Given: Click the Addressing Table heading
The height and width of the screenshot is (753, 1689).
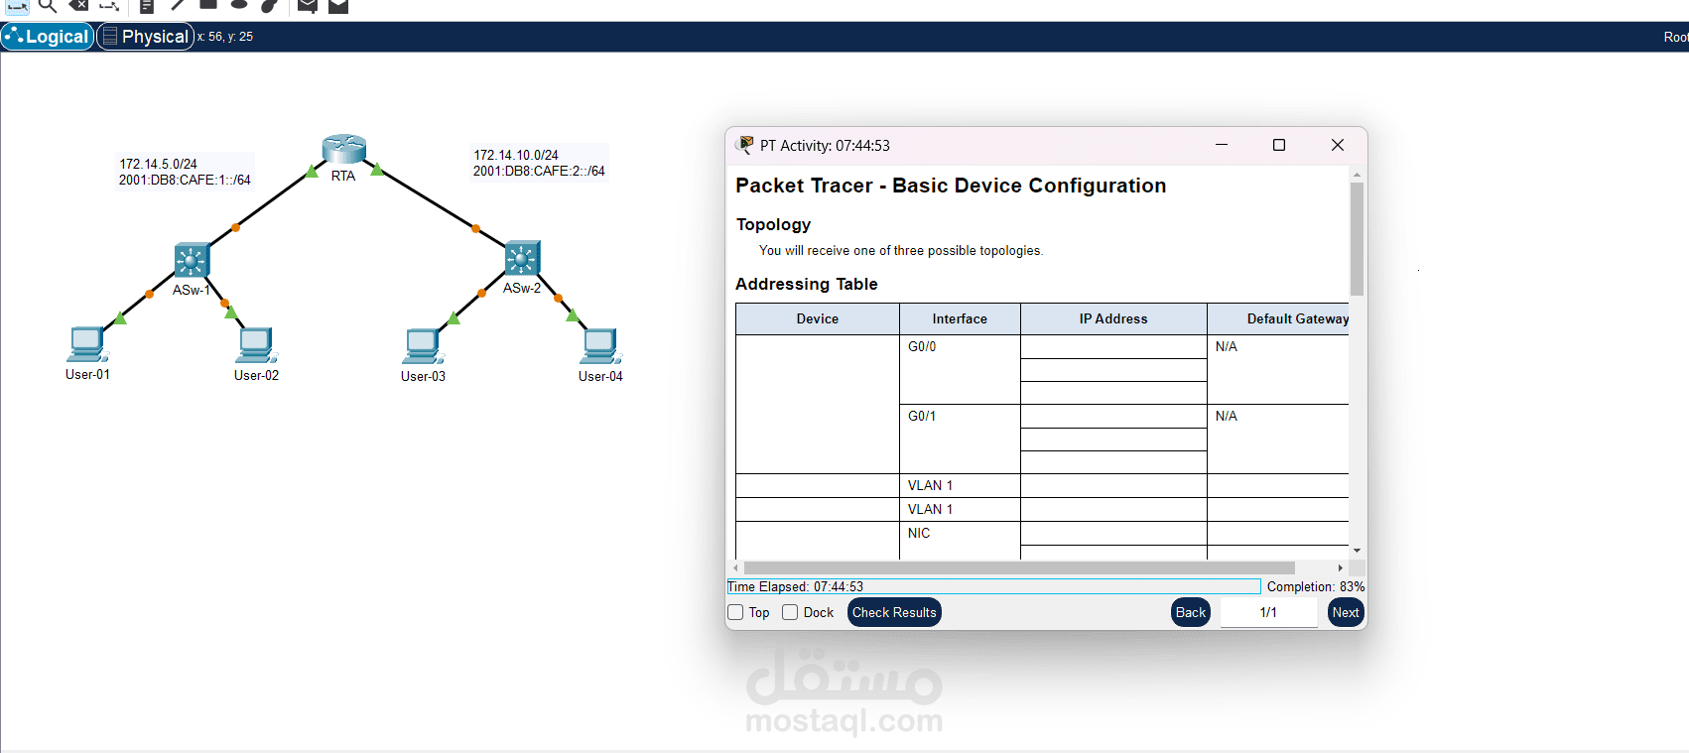Looking at the screenshot, I should coord(807,284).
